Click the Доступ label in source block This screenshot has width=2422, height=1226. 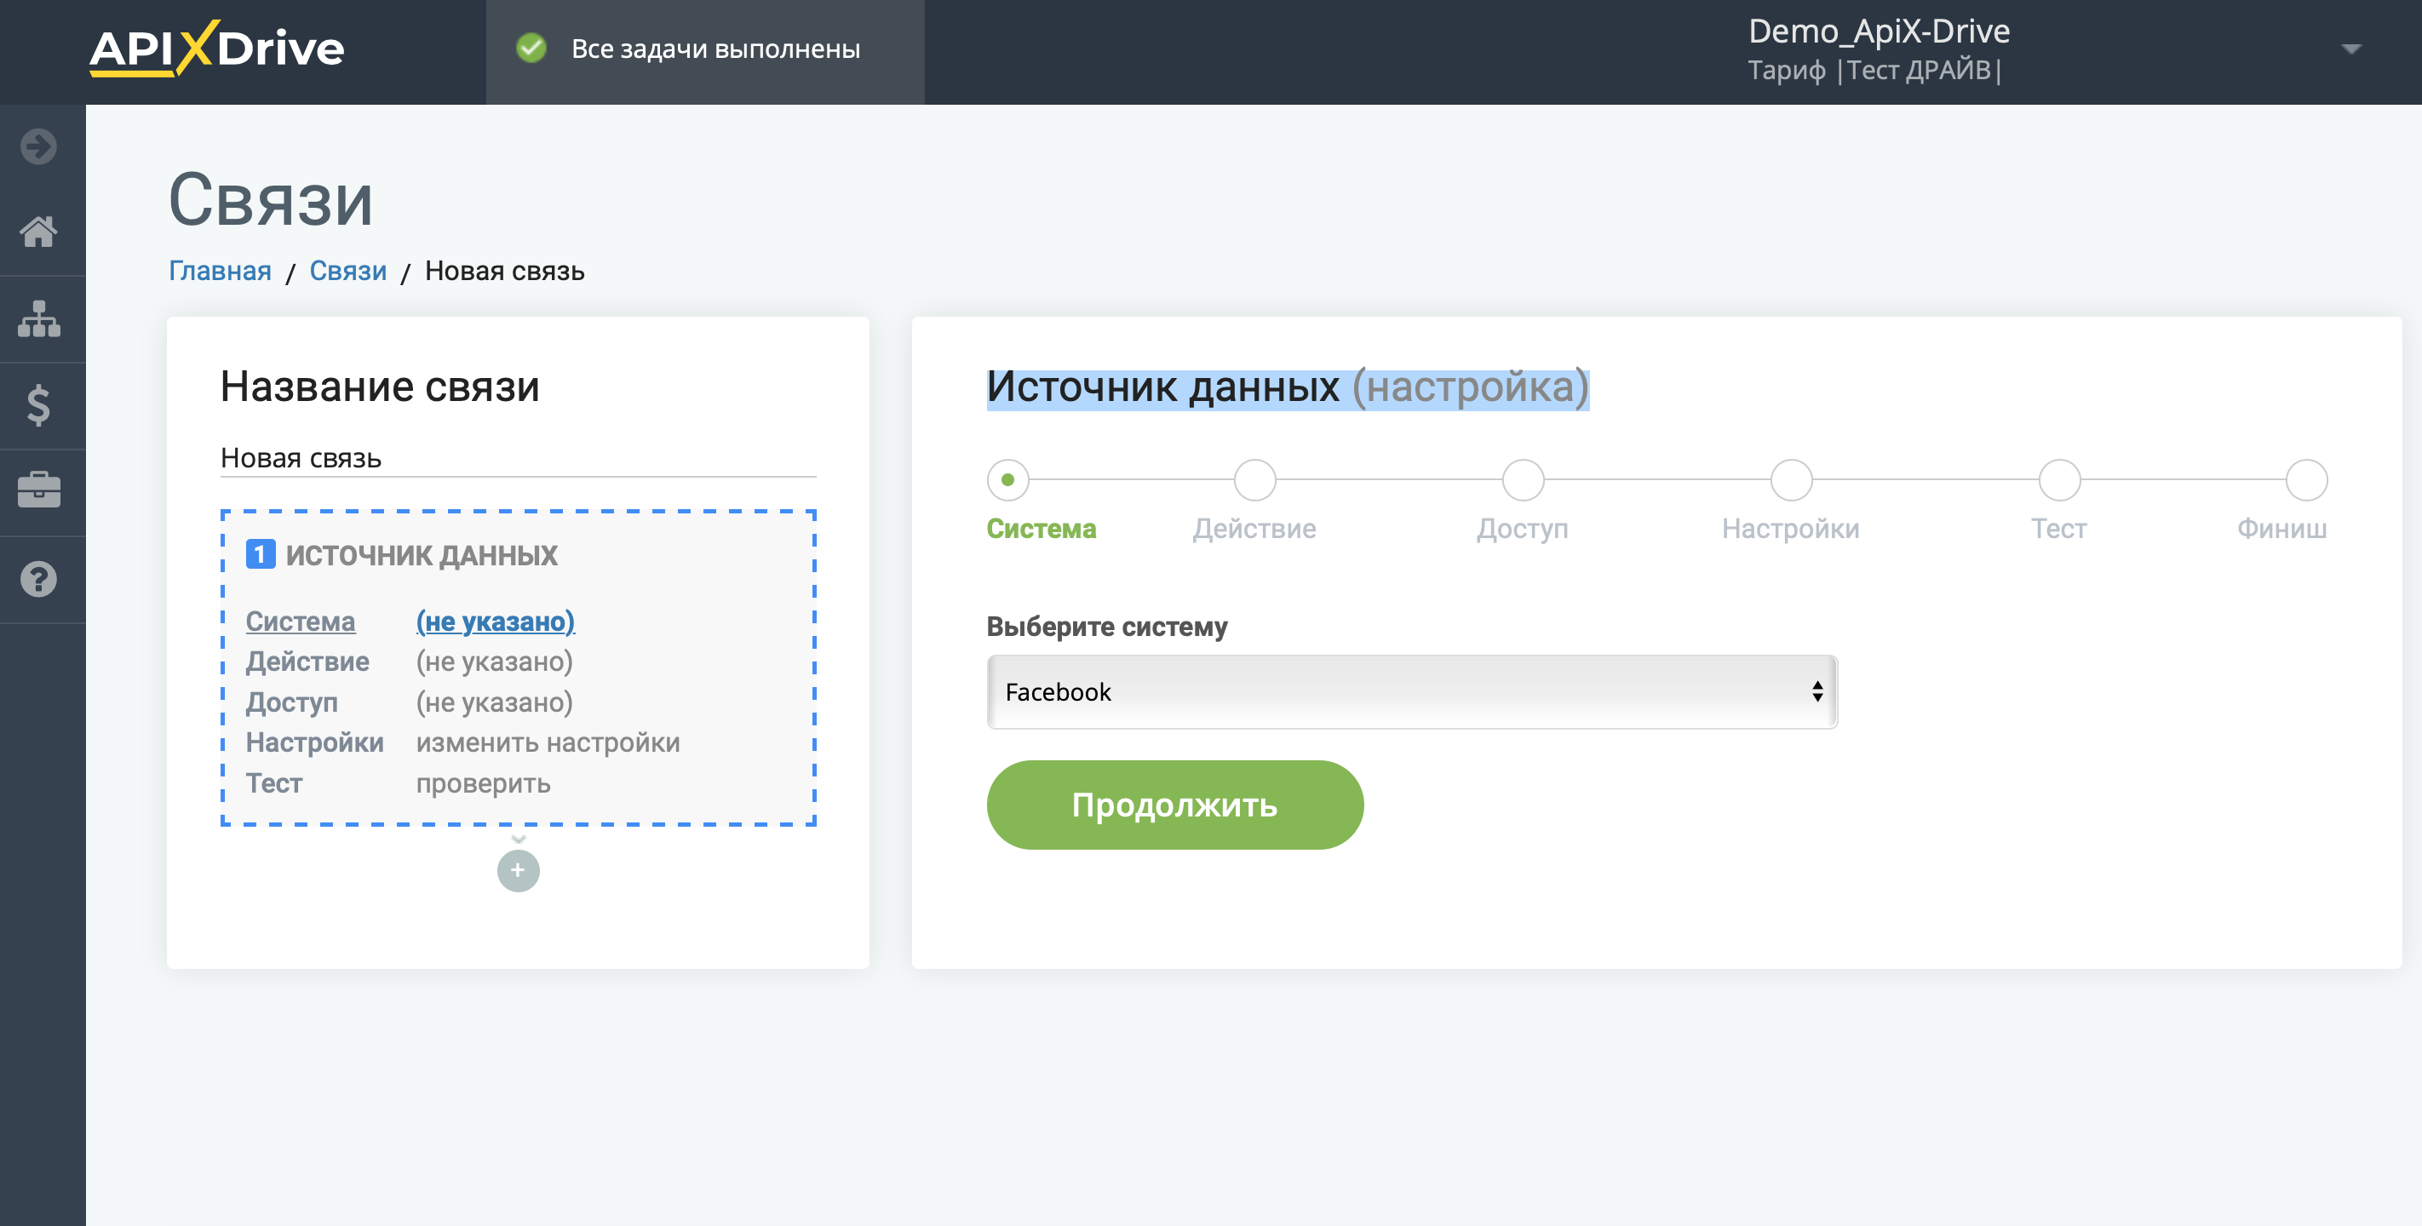291,702
